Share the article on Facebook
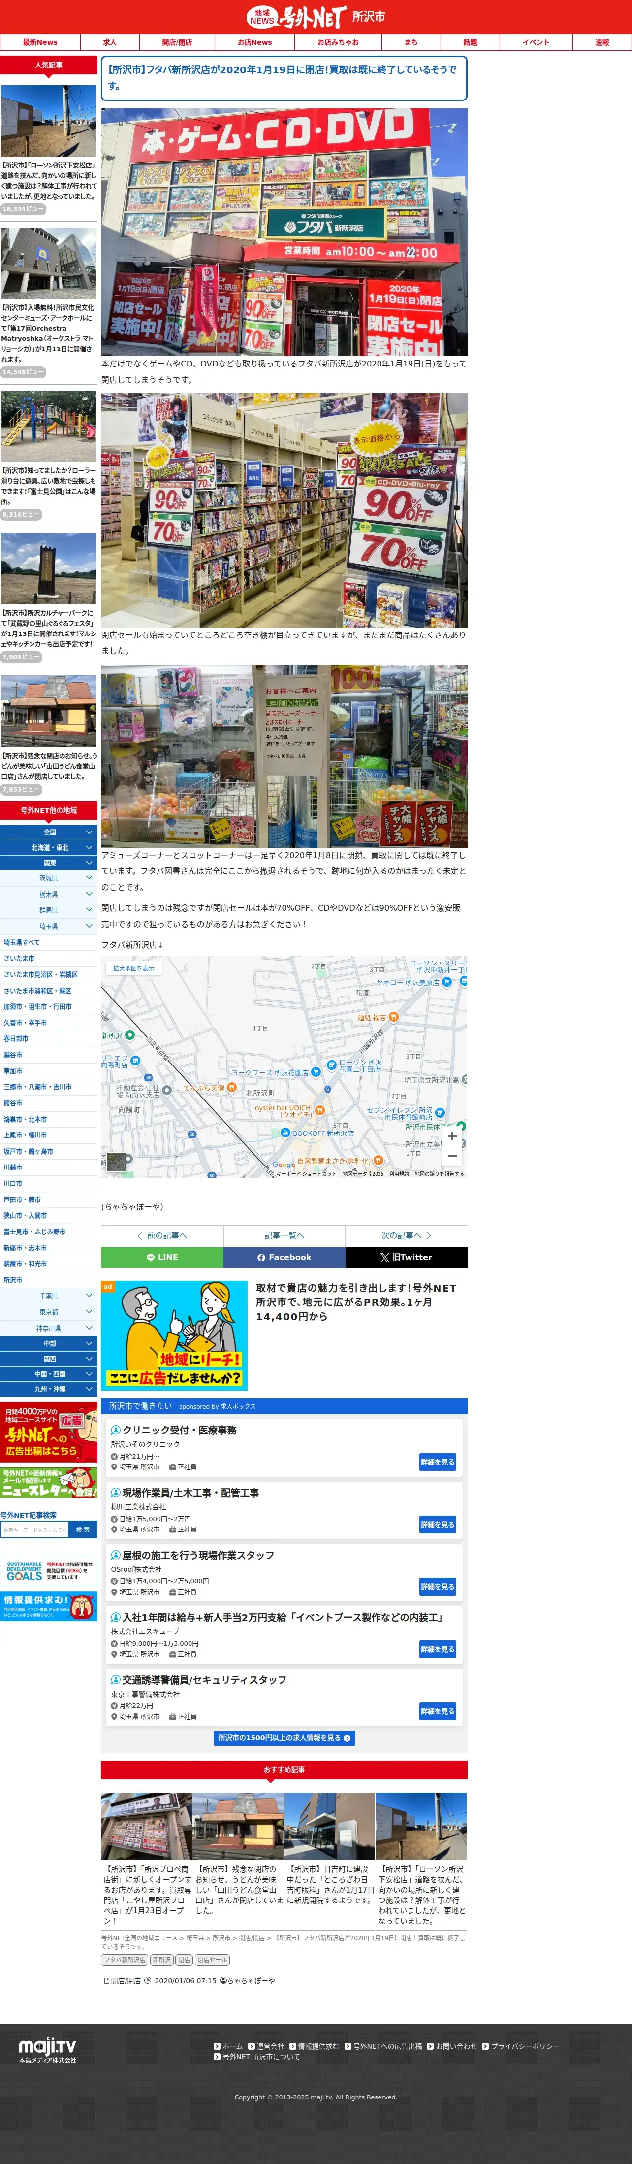632x2164 pixels. coord(284,1258)
